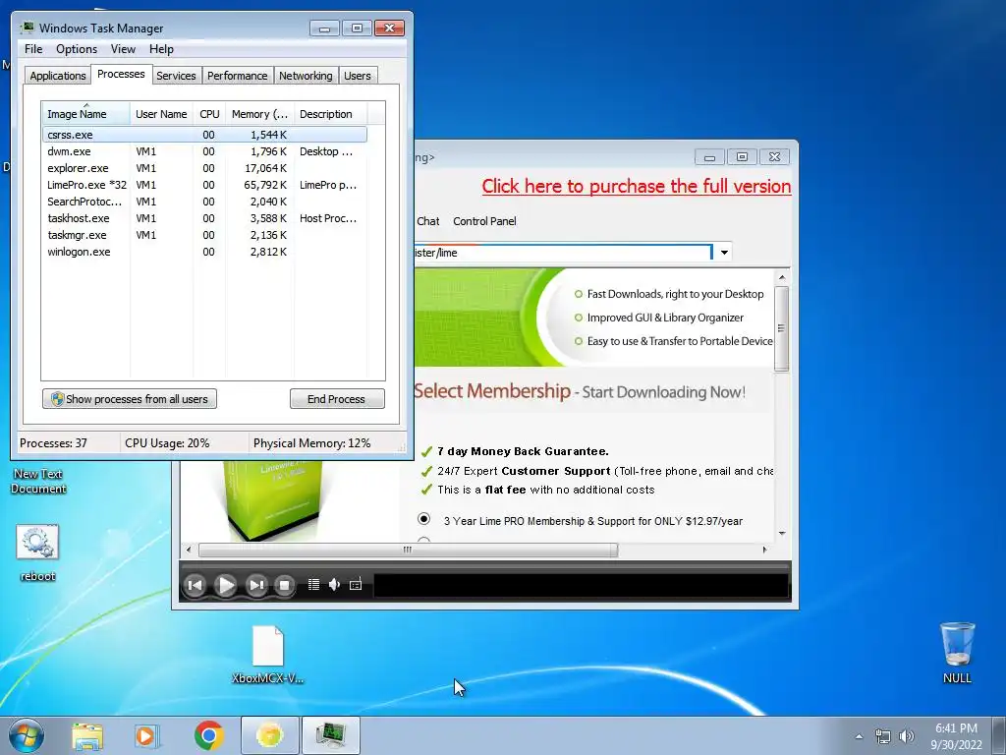Select the taskmgr.exe process row
1006x755 pixels.
click(204, 235)
